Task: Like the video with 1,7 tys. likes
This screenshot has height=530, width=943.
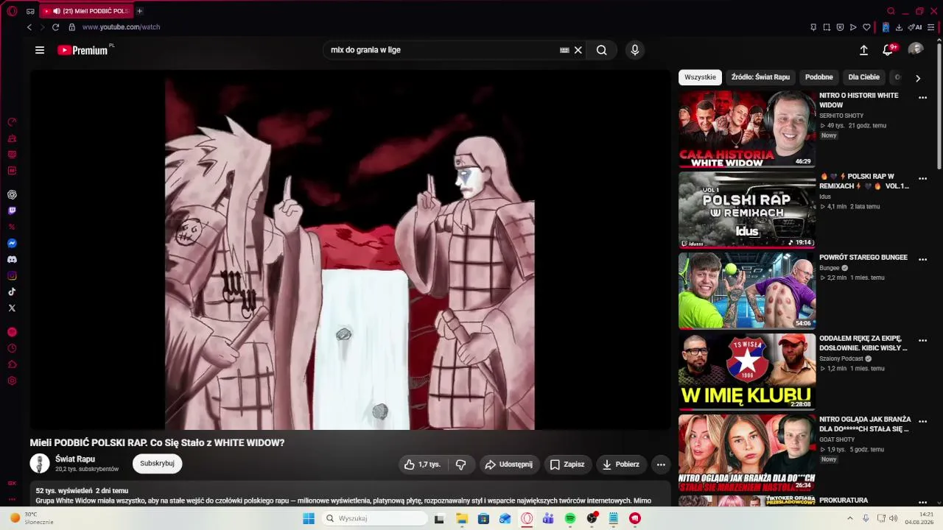Action: pyautogui.click(x=421, y=464)
